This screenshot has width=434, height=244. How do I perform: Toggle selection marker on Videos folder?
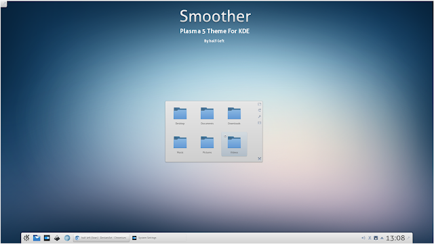tap(225, 136)
